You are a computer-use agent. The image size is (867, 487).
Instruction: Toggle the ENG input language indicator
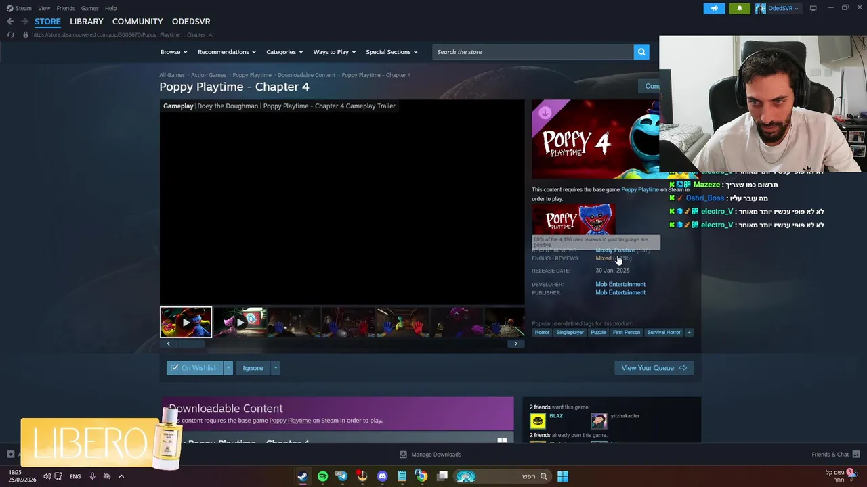coord(75,476)
